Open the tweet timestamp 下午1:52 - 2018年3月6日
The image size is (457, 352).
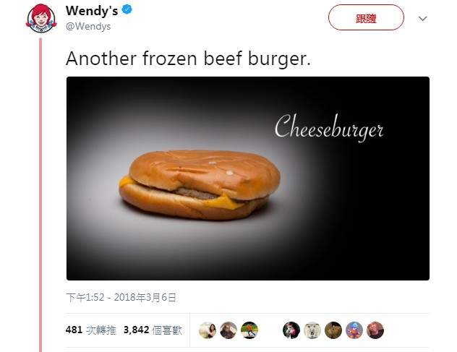[121, 297]
